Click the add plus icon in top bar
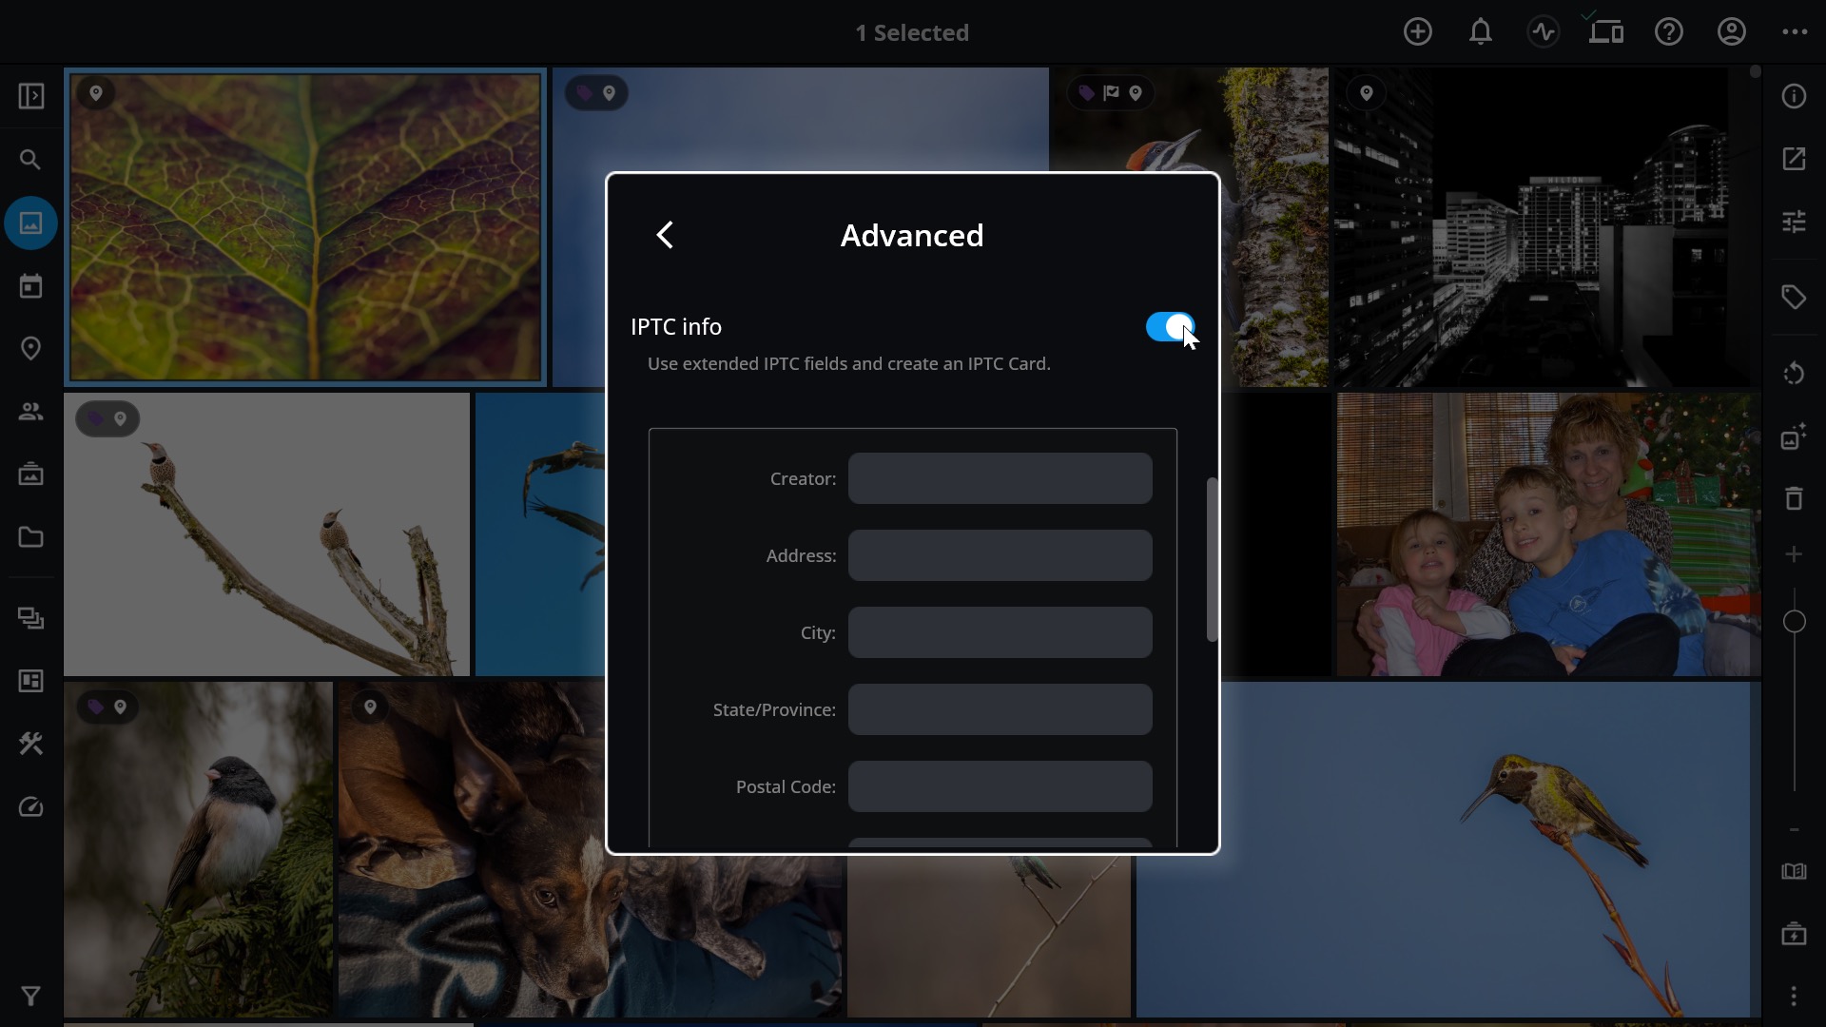Screen dimensions: 1826x1027 coord(1417,32)
